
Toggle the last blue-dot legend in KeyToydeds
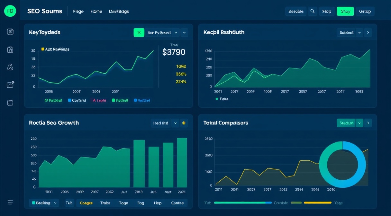click(x=142, y=100)
